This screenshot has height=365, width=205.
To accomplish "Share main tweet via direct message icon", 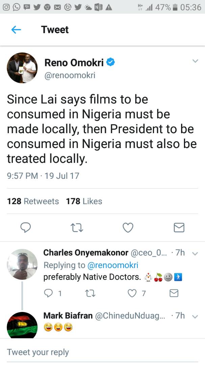I will pos(179,228).
